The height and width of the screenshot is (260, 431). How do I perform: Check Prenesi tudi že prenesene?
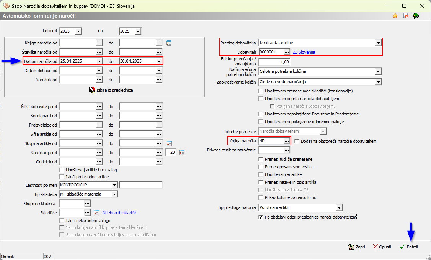pyautogui.click(x=261, y=159)
